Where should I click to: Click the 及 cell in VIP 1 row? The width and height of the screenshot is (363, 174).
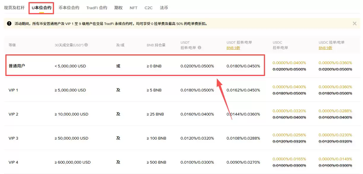coord(118,90)
